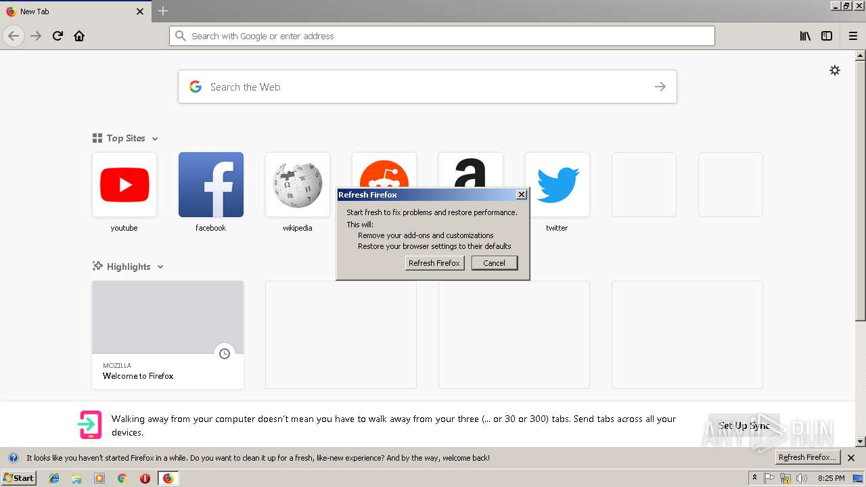Launch Opera from taskbar

coord(145,478)
